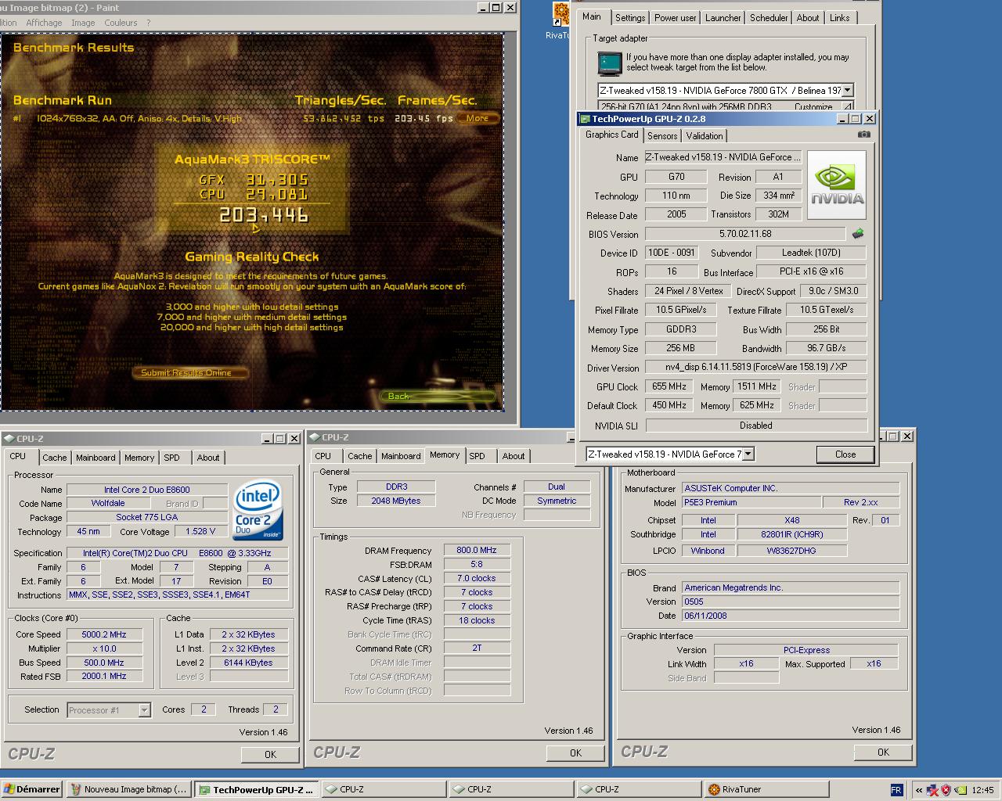Click the Memory 1511 MHz field in GPU-Z
This screenshot has width=1002, height=801.
757,386
